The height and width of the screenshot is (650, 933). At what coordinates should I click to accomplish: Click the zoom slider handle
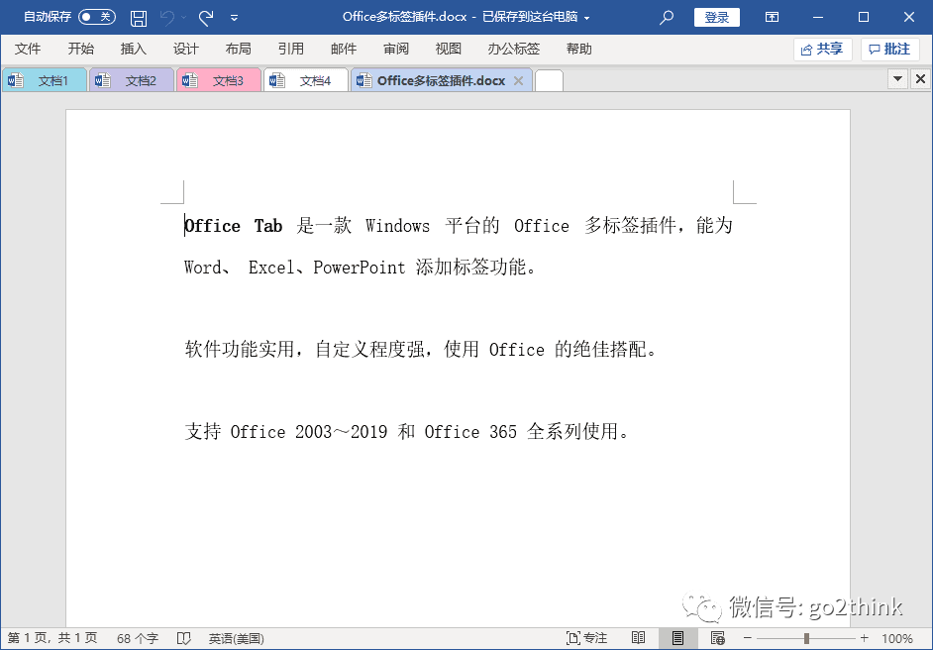[806, 638]
